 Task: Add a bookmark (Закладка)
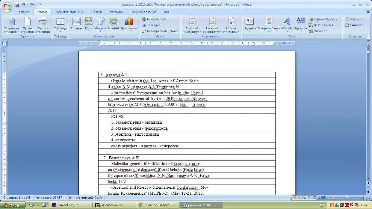(151, 25)
